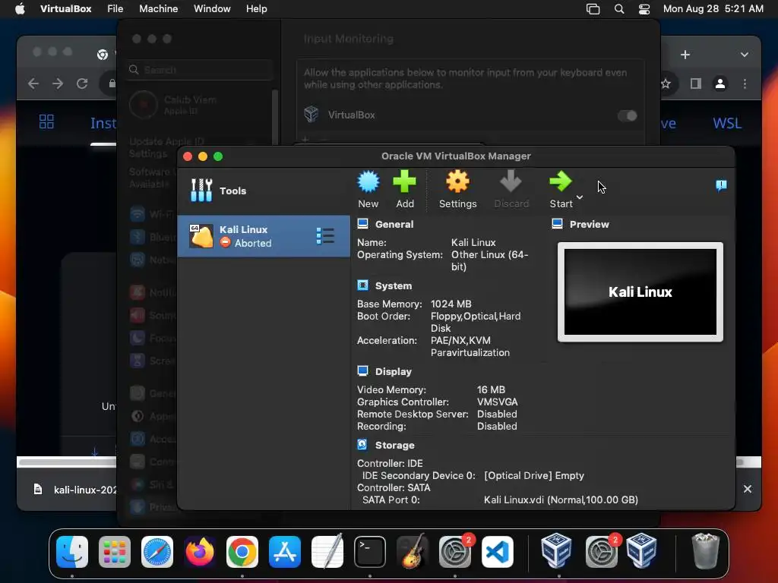Click the 1024 MB base memory value
This screenshot has width=778, height=583.
point(451,304)
